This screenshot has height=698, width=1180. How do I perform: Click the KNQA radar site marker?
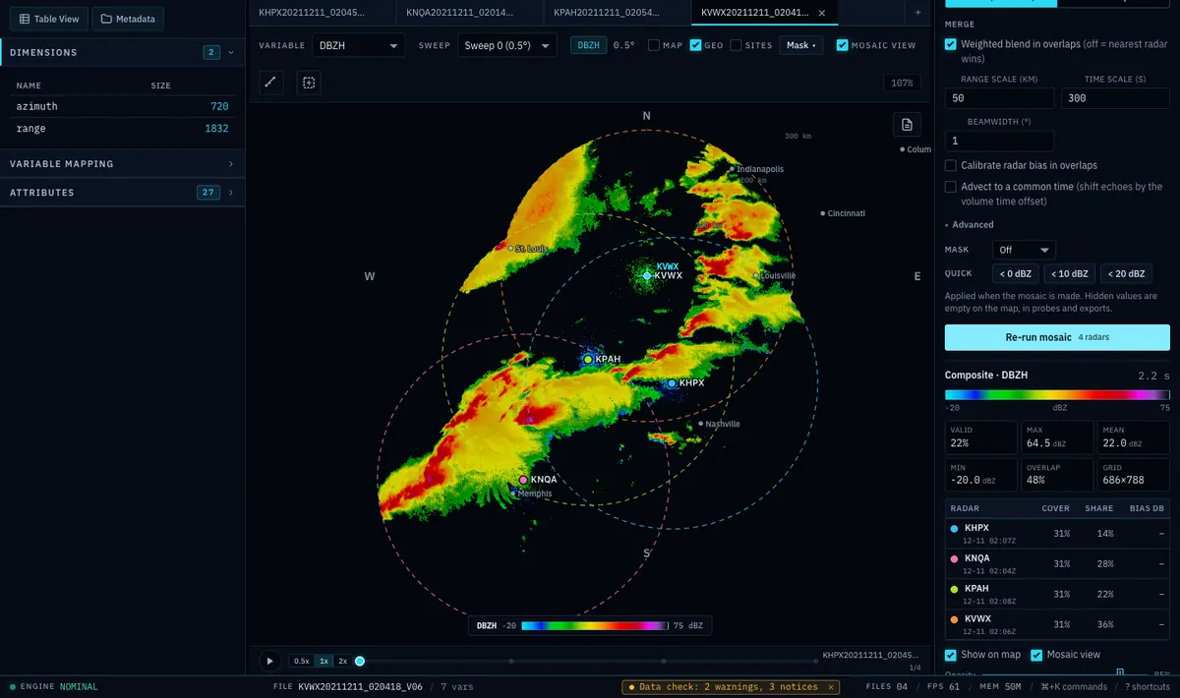click(524, 480)
